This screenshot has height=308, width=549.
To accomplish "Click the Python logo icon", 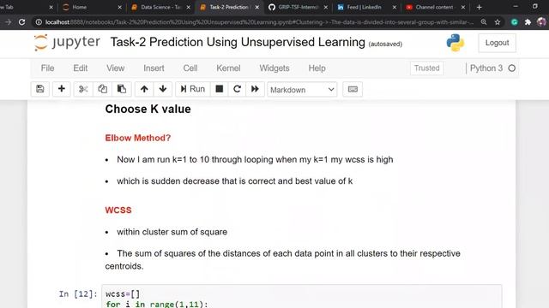I will pos(455,43).
